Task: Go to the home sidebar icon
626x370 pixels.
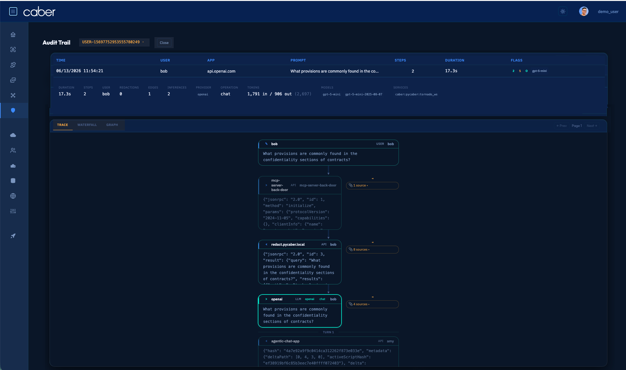Action: coord(13,34)
